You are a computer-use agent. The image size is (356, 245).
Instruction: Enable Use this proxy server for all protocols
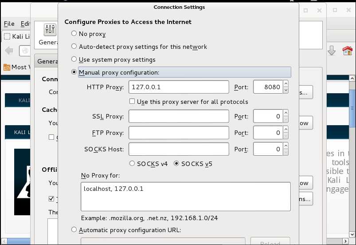(132, 102)
